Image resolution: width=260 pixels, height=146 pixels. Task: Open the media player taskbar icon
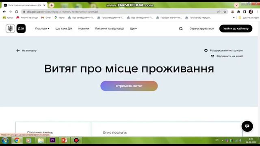pyautogui.click(x=28, y=140)
